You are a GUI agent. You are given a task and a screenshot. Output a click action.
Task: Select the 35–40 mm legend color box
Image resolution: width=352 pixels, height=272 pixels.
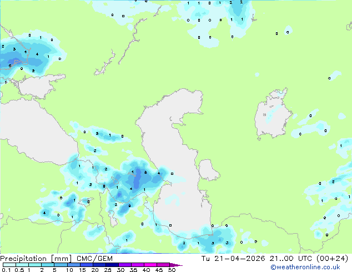pos(138,265)
